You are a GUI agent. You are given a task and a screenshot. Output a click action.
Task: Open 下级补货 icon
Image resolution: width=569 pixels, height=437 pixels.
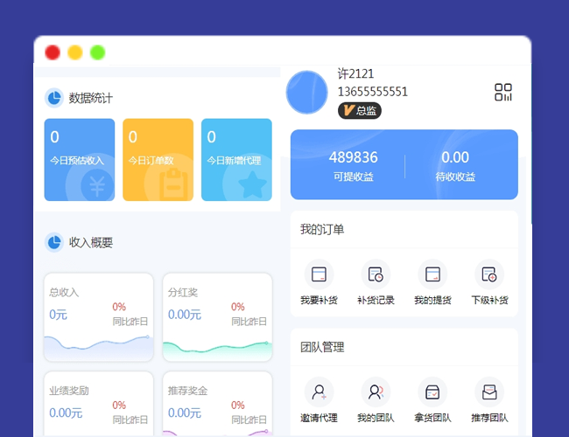coord(489,274)
